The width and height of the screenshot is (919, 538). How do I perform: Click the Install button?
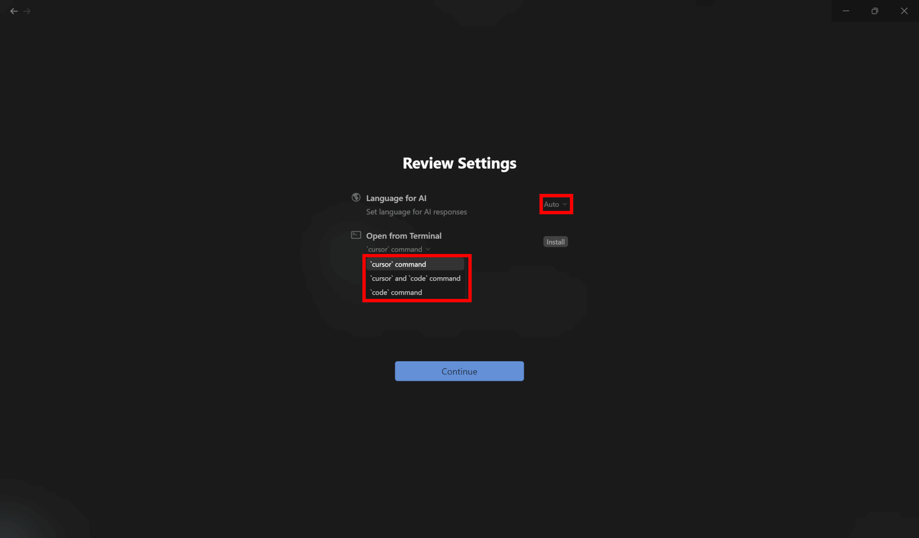tap(556, 242)
